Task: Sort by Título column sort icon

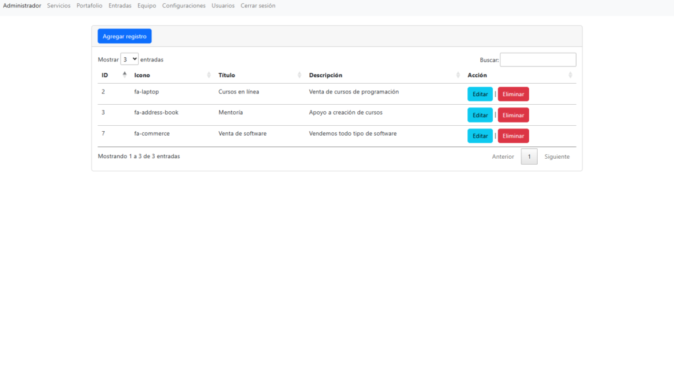Action: (299, 75)
